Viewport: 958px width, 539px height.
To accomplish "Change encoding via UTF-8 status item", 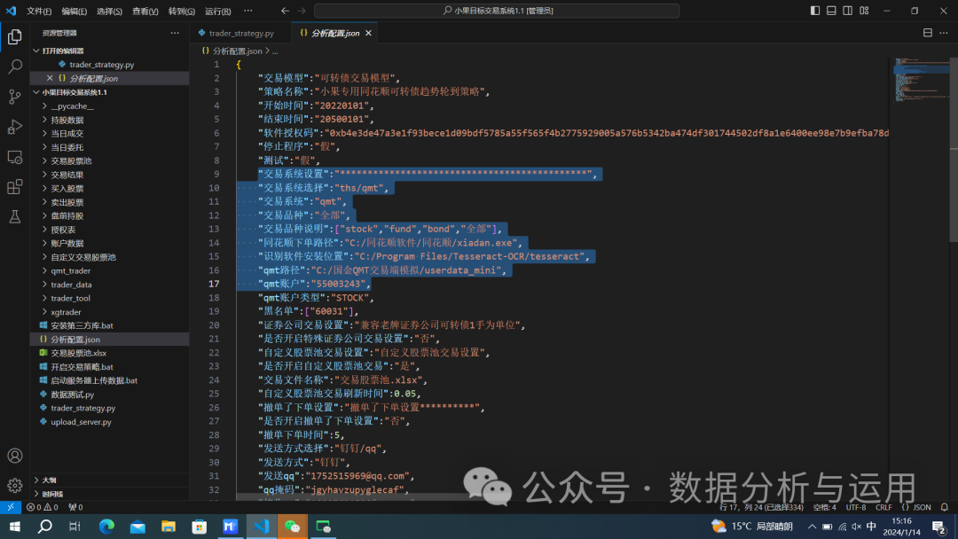I will click(x=855, y=507).
